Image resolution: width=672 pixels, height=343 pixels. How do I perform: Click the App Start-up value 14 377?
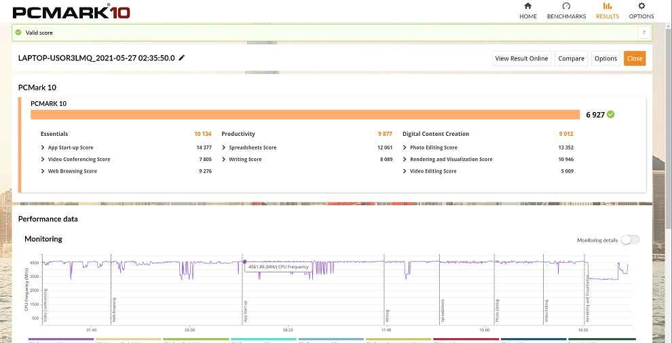204,147
